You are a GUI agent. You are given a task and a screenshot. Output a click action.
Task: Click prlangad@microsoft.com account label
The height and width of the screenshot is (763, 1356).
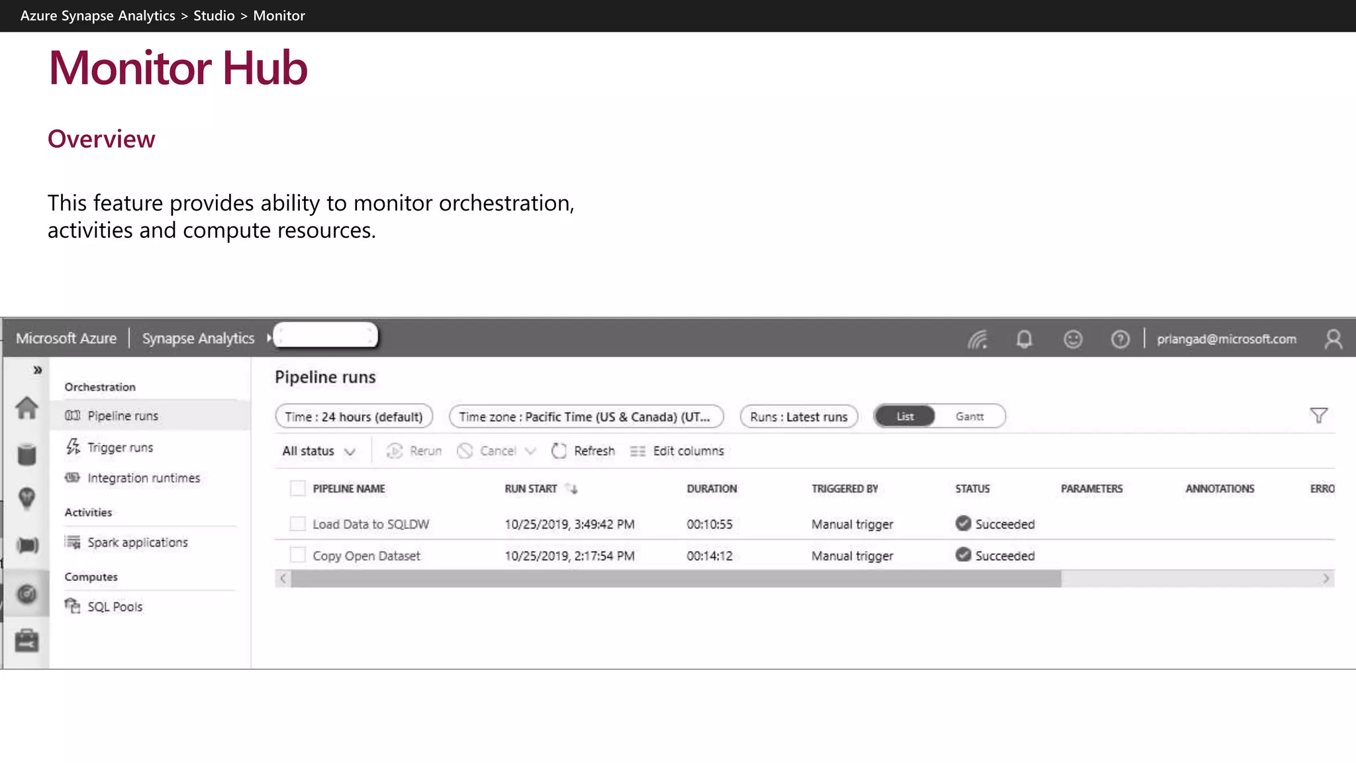[1226, 339]
